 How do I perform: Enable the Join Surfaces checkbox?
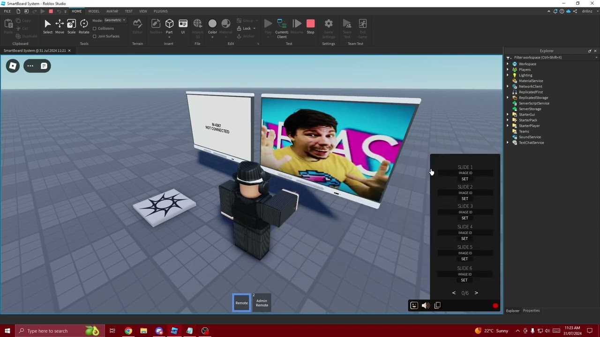[95, 36]
